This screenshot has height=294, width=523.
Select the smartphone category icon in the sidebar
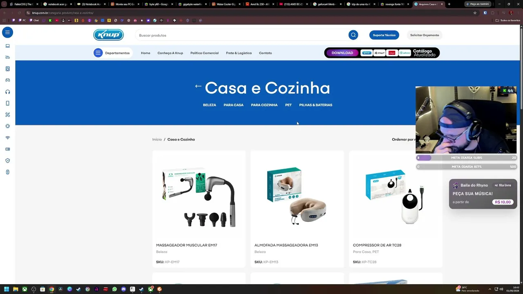(x=7, y=103)
